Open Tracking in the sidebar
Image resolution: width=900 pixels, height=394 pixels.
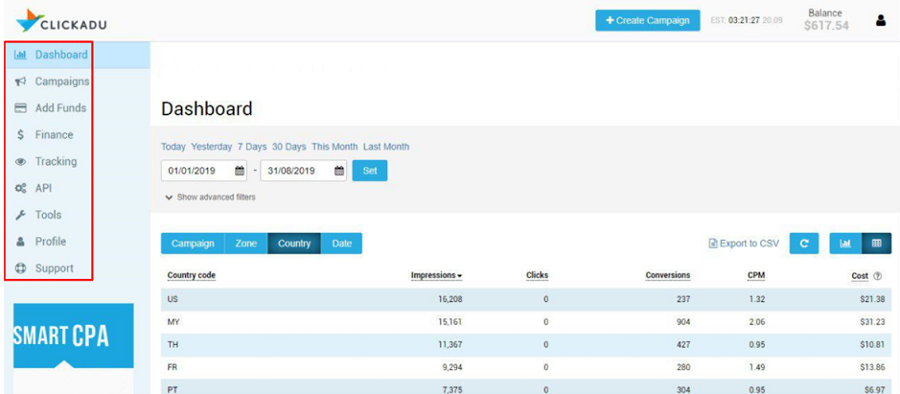tap(56, 161)
